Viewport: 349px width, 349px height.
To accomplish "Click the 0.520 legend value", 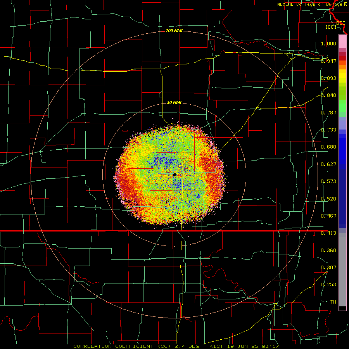I will pos(328,199).
